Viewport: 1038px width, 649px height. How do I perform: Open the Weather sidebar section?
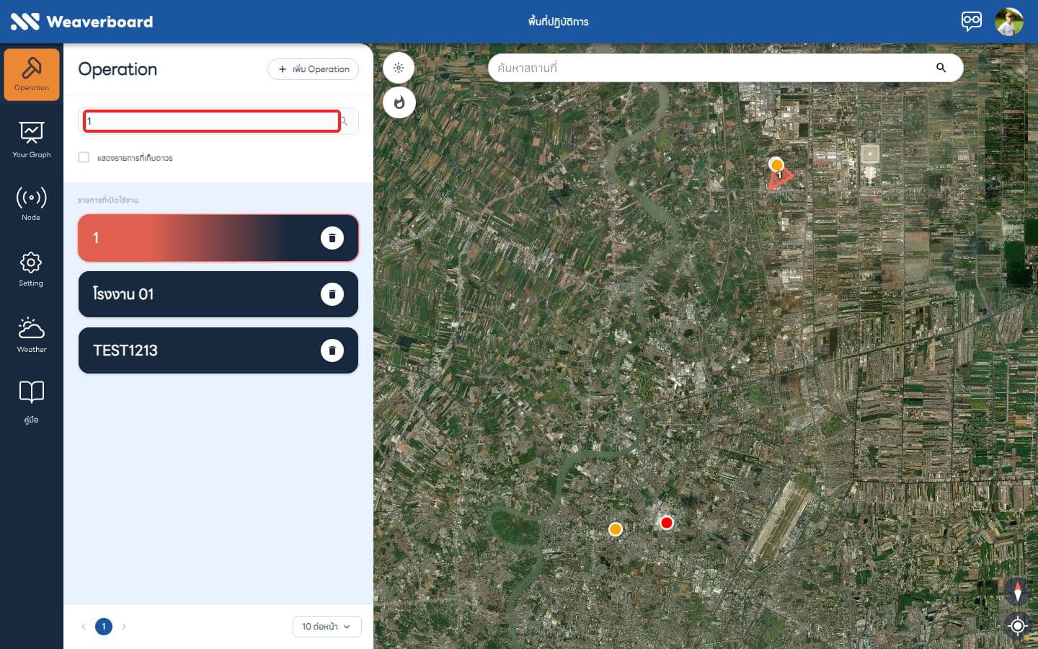31,335
